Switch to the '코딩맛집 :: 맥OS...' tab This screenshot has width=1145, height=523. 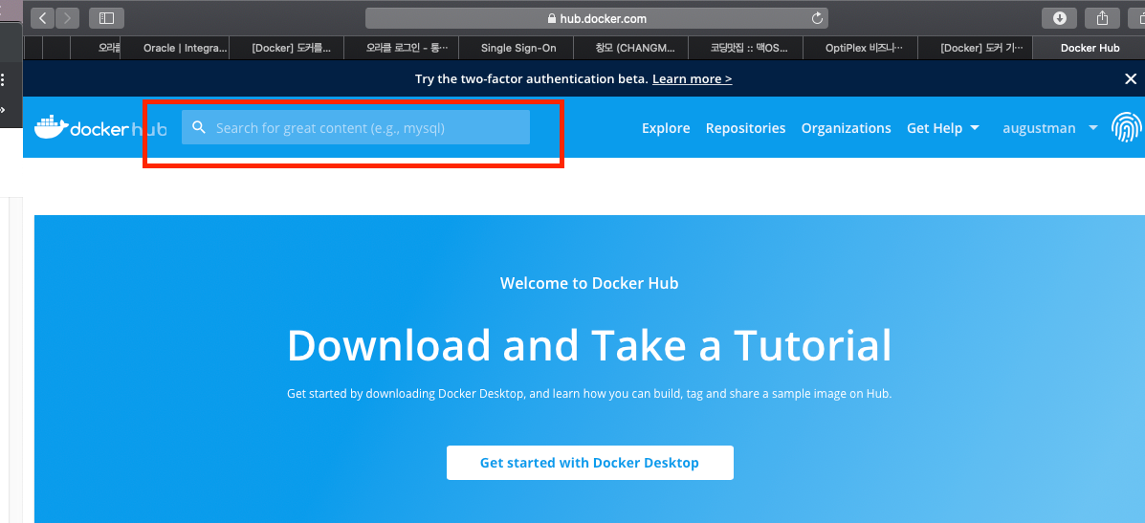point(745,48)
